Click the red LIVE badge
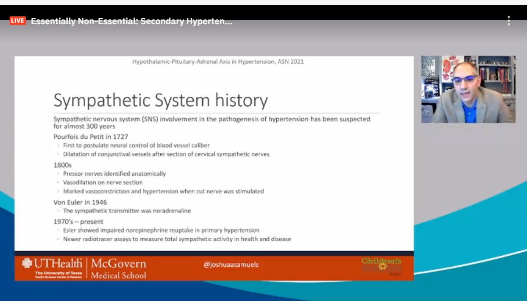This screenshot has height=301, width=527. 18,21
